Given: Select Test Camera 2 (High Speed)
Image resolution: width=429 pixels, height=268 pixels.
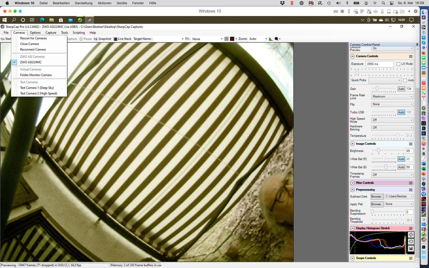Looking at the screenshot, I should (x=39, y=93).
